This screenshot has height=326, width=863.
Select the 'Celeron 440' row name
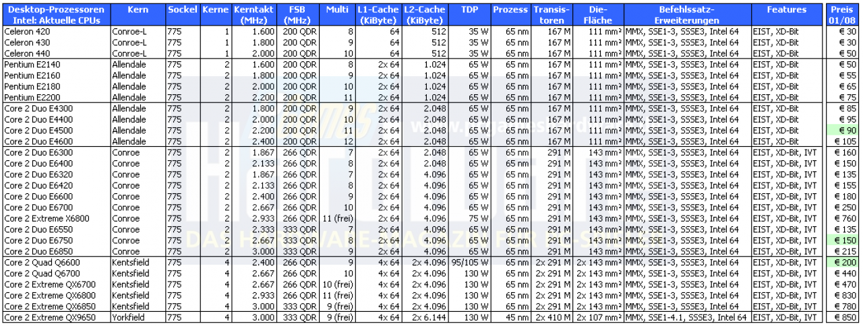[x=57, y=53]
